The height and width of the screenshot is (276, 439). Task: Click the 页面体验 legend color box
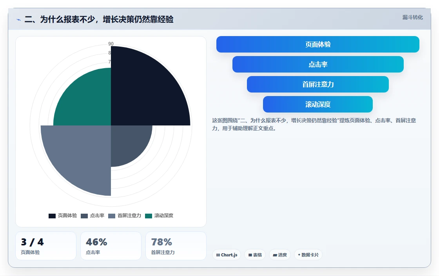[52, 216]
